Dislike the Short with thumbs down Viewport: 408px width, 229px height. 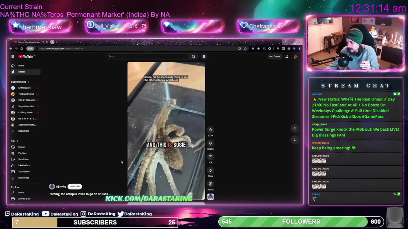[x=210, y=143]
